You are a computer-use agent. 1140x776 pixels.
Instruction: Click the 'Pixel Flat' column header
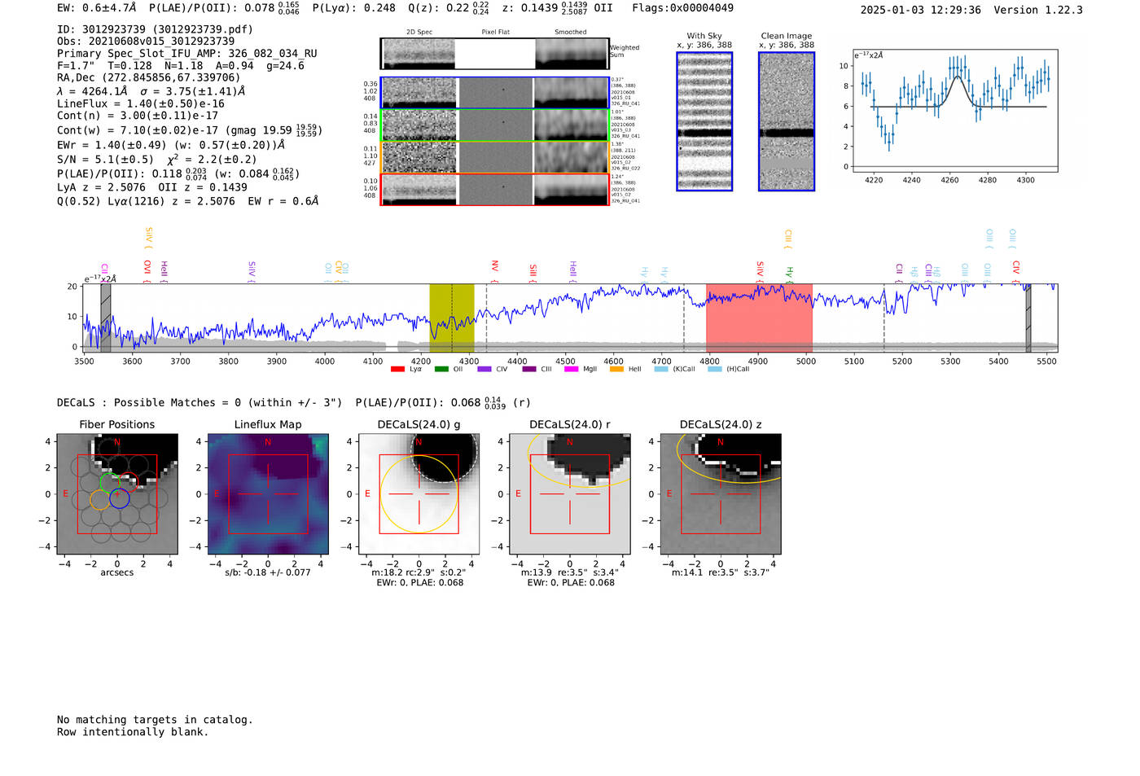click(x=495, y=33)
